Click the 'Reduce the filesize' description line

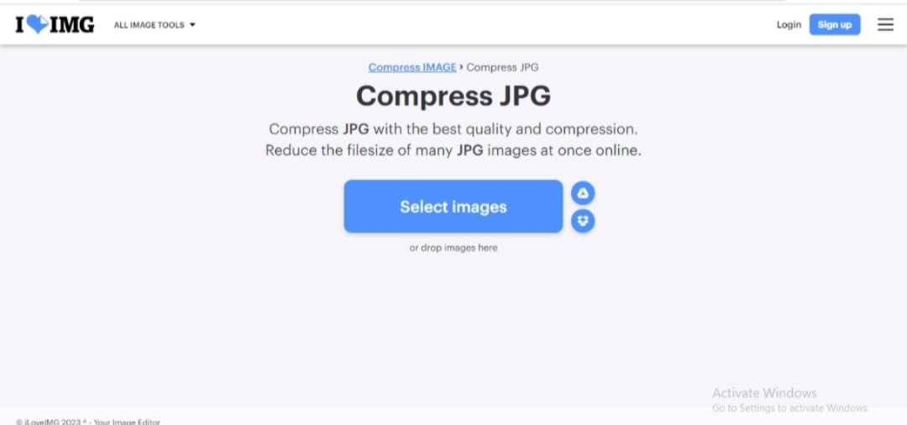pos(453,151)
